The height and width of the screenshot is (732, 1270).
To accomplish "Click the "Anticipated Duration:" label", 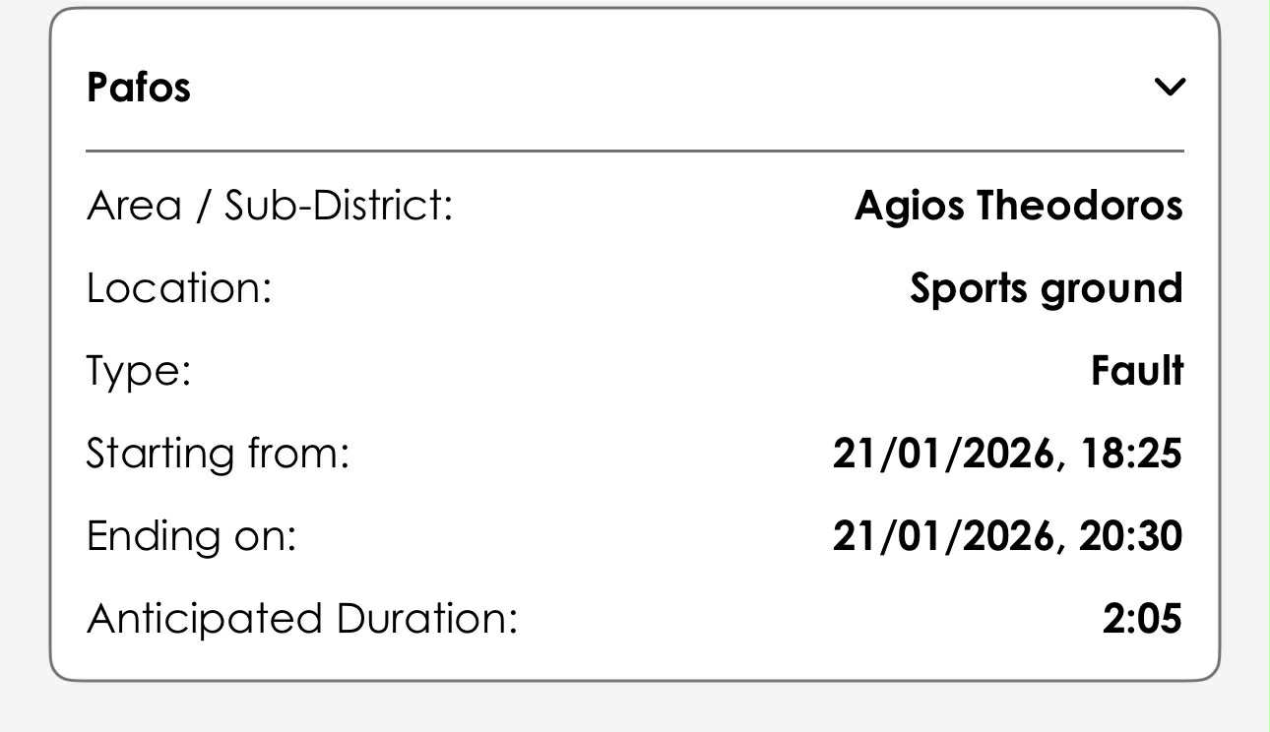I will (x=301, y=619).
